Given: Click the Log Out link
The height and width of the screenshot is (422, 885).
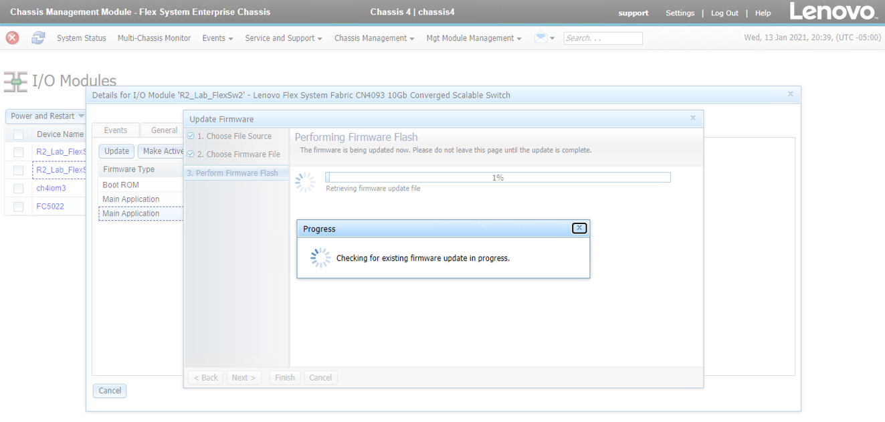Looking at the screenshot, I should 724,13.
